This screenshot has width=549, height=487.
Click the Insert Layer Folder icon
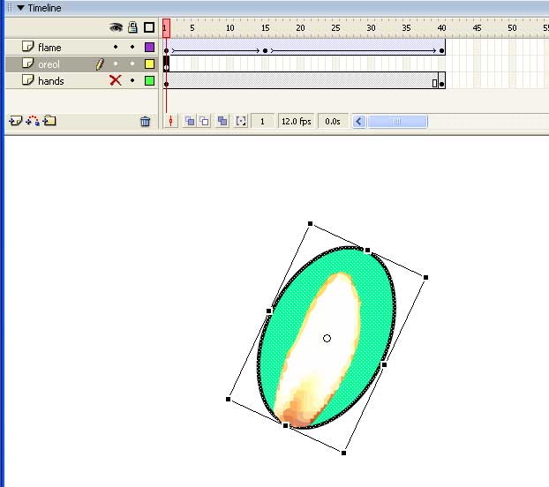[49, 122]
